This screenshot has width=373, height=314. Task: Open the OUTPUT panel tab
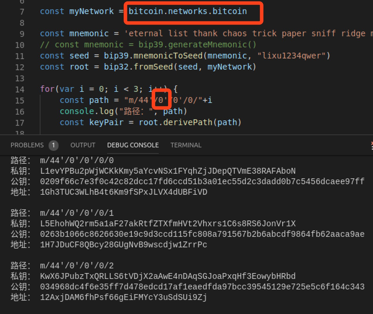tap(83, 145)
